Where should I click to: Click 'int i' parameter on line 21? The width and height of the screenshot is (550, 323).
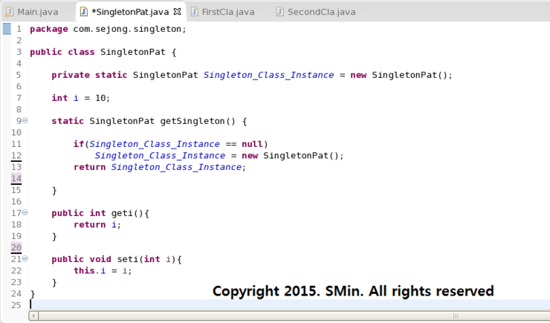point(158,259)
